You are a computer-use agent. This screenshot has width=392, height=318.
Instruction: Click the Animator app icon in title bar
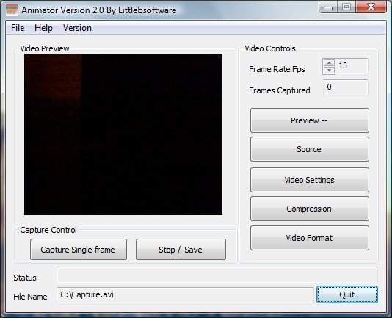(12, 10)
